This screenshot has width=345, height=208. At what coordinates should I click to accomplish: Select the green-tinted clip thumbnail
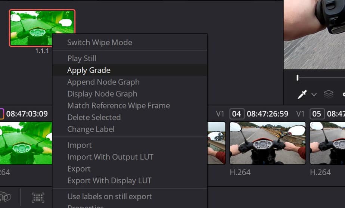coord(26,143)
